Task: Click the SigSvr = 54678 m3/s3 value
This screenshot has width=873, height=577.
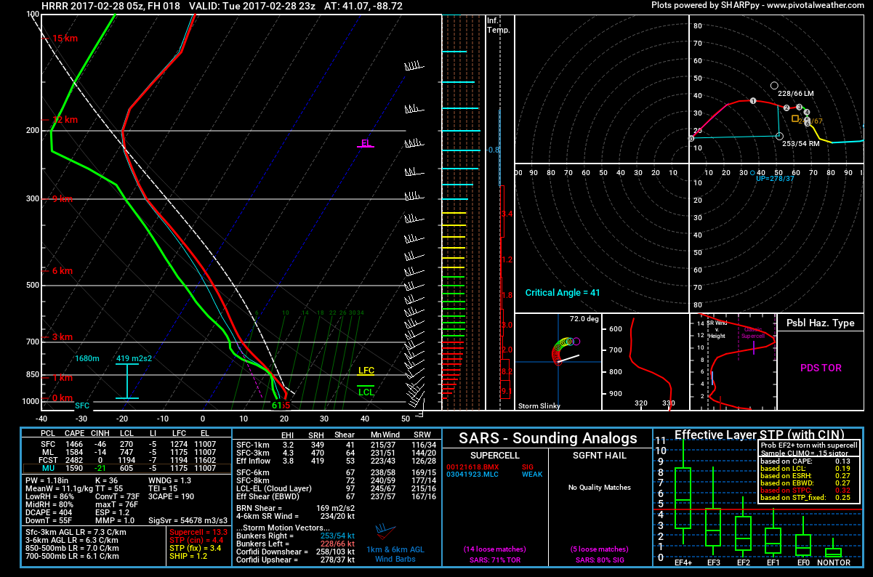Action: (x=188, y=521)
